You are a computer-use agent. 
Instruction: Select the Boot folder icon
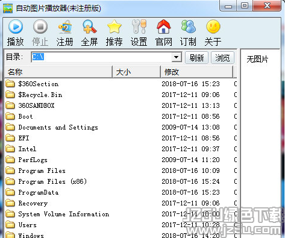pos(10,116)
